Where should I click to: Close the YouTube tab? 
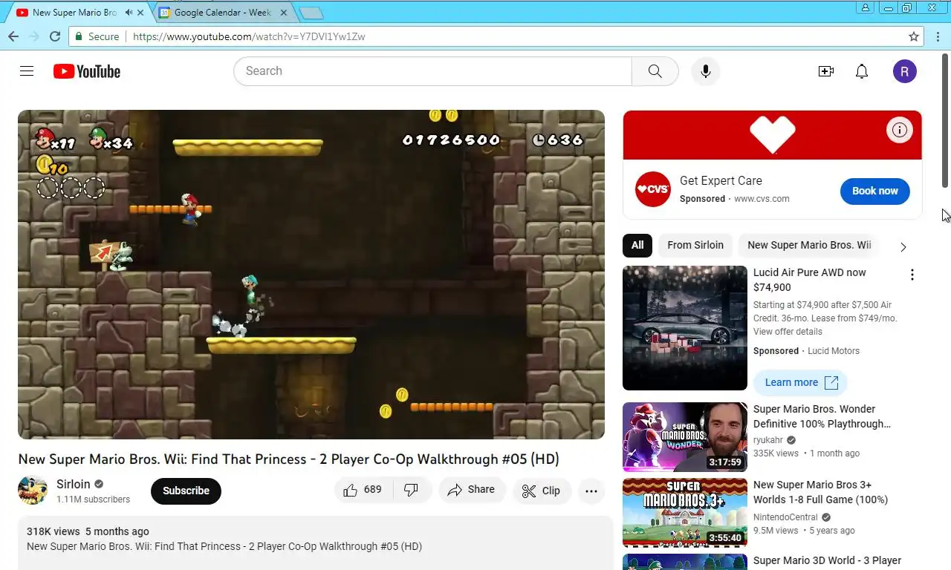[x=140, y=13]
